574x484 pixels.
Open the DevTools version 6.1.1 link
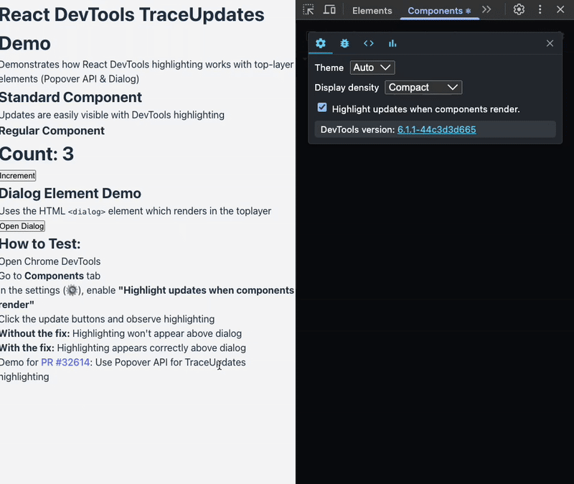[436, 130]
